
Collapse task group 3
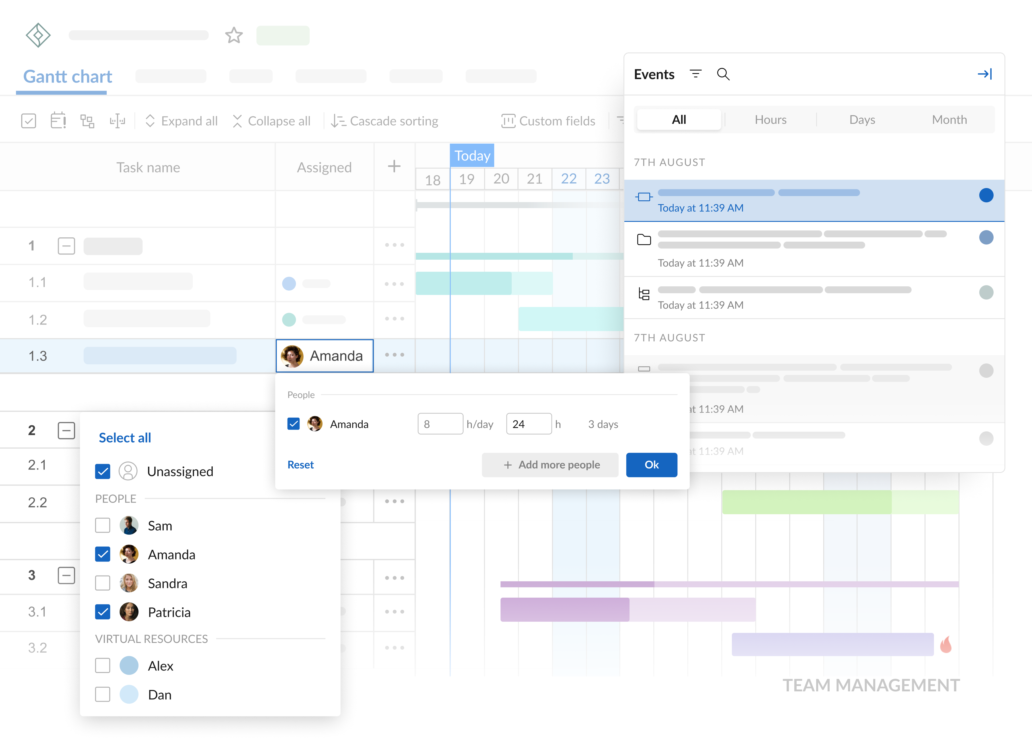tap(66, 575)
